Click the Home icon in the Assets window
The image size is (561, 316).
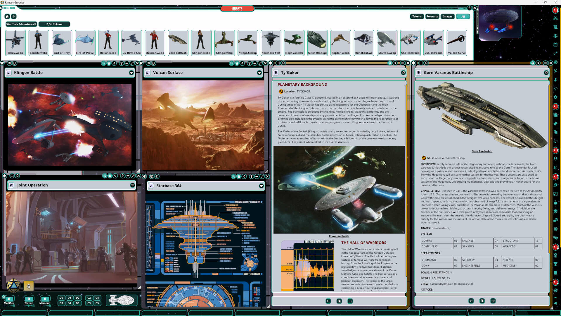[x=7, y=17]
